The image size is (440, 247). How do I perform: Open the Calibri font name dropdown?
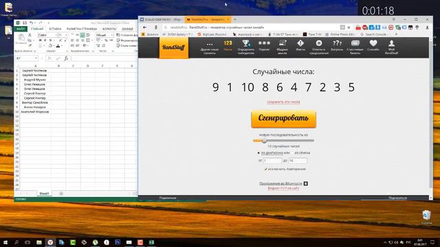(56, 35)
